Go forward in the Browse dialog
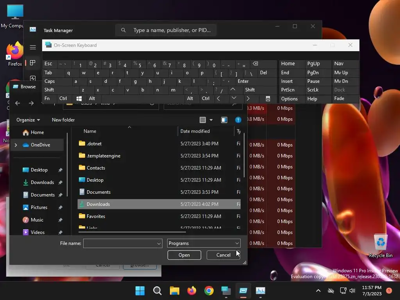Viewport: 400px width, 300px height. pyautogui.click(x=31, y=103)
